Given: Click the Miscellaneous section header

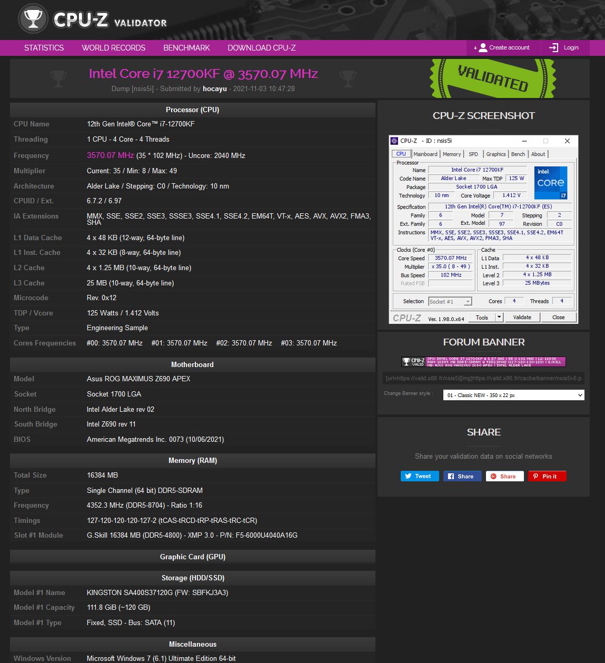Looking at the screenshot, I should tap(193, 644).
